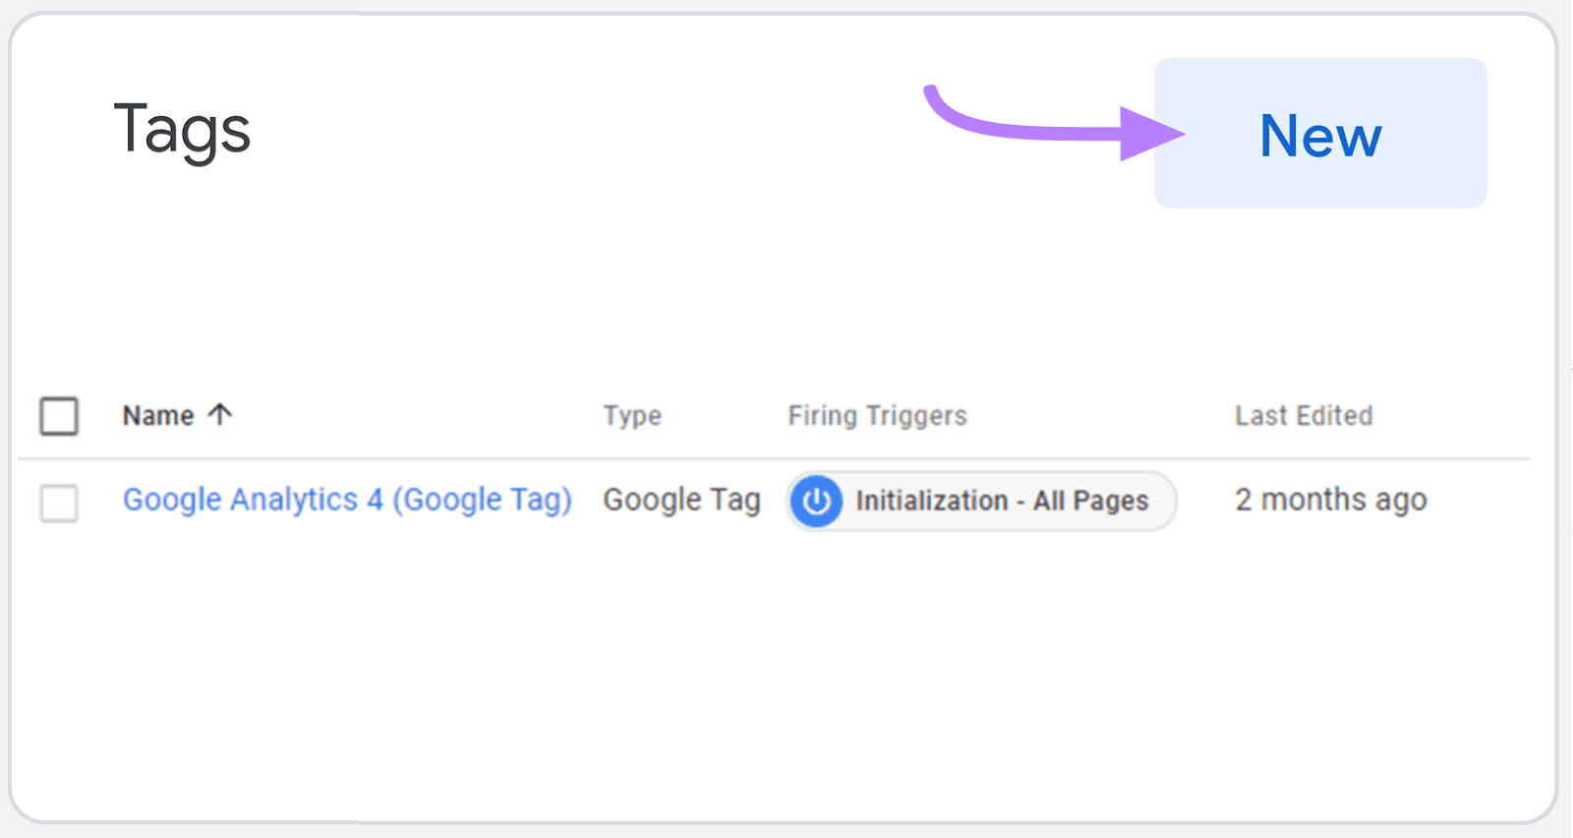
Task: Click the Tags page heading
Action: [182, 130]
